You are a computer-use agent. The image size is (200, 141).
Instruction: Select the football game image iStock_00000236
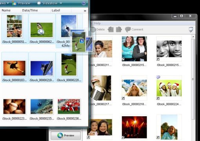(x=69, y=107)
